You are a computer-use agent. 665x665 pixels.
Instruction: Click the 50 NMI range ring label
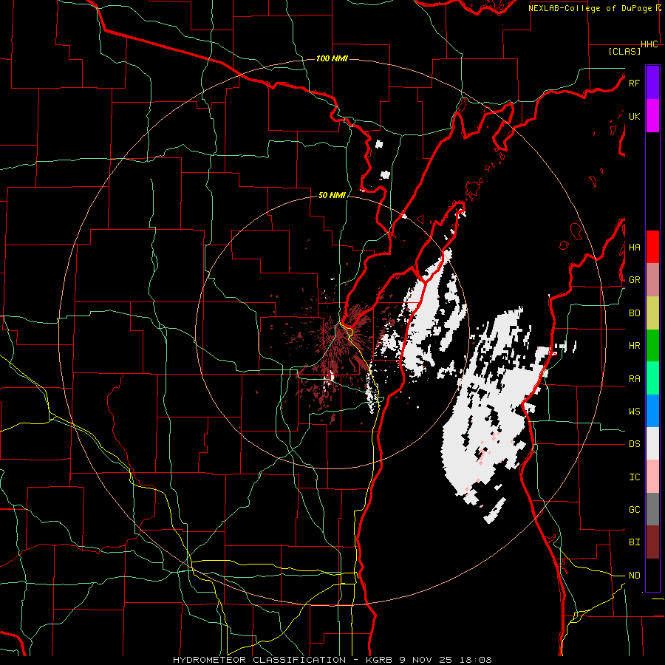click(x=332, y=196)
